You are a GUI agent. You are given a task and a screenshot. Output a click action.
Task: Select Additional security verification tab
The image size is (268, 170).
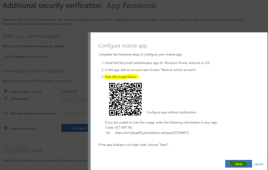tap(52, 6)
